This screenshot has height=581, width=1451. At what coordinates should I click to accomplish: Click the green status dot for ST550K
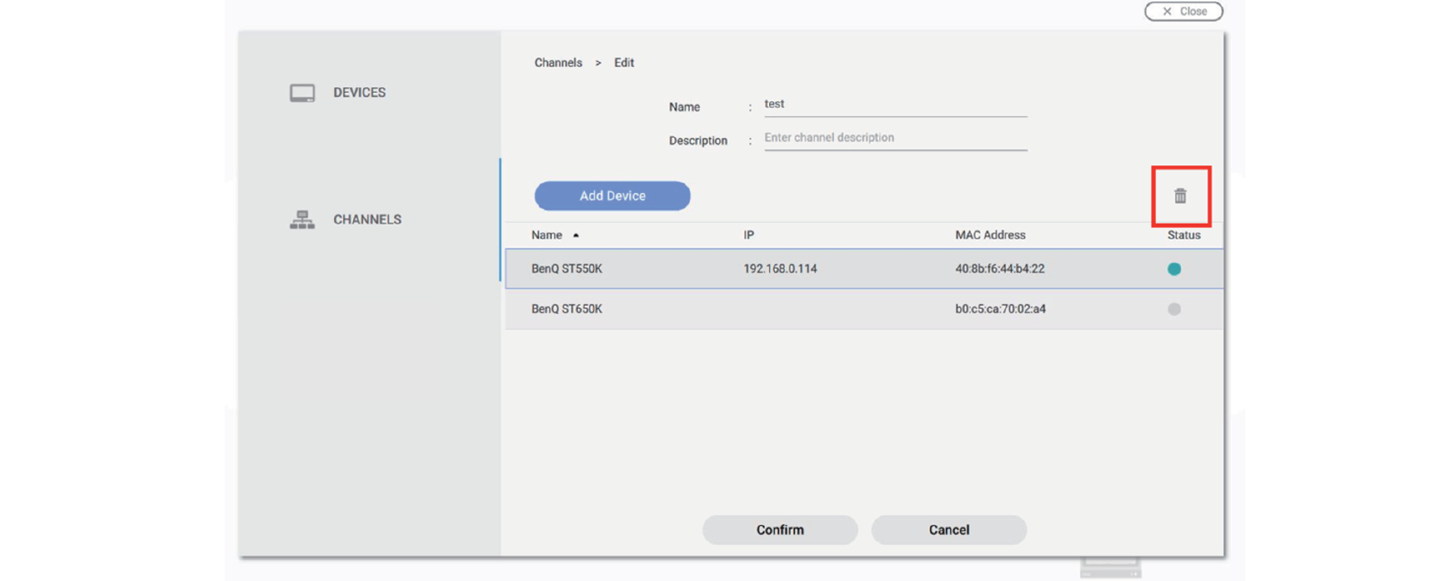1174,269
